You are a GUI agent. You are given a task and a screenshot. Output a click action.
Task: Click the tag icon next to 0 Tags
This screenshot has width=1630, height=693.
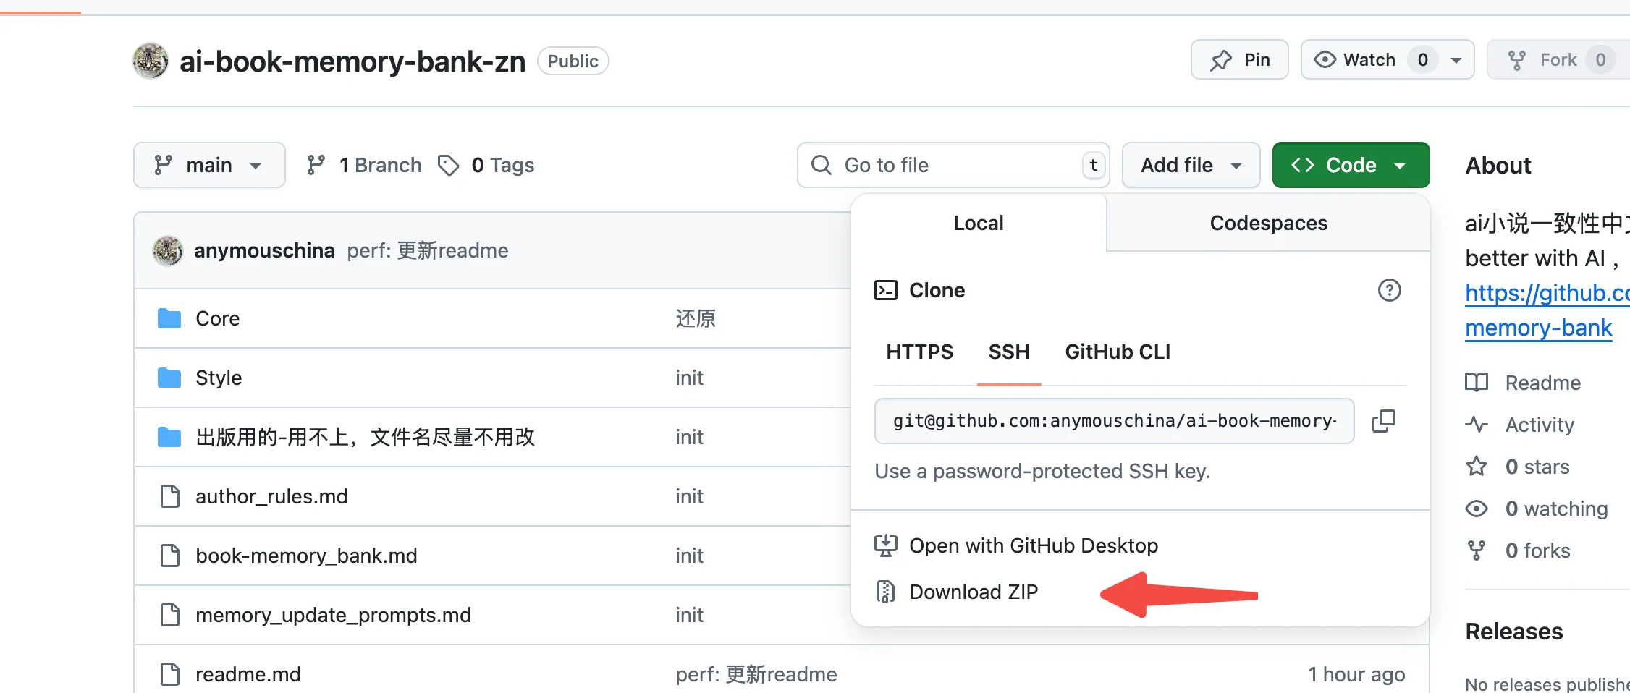pyautogui.click(x=449, y=165)
